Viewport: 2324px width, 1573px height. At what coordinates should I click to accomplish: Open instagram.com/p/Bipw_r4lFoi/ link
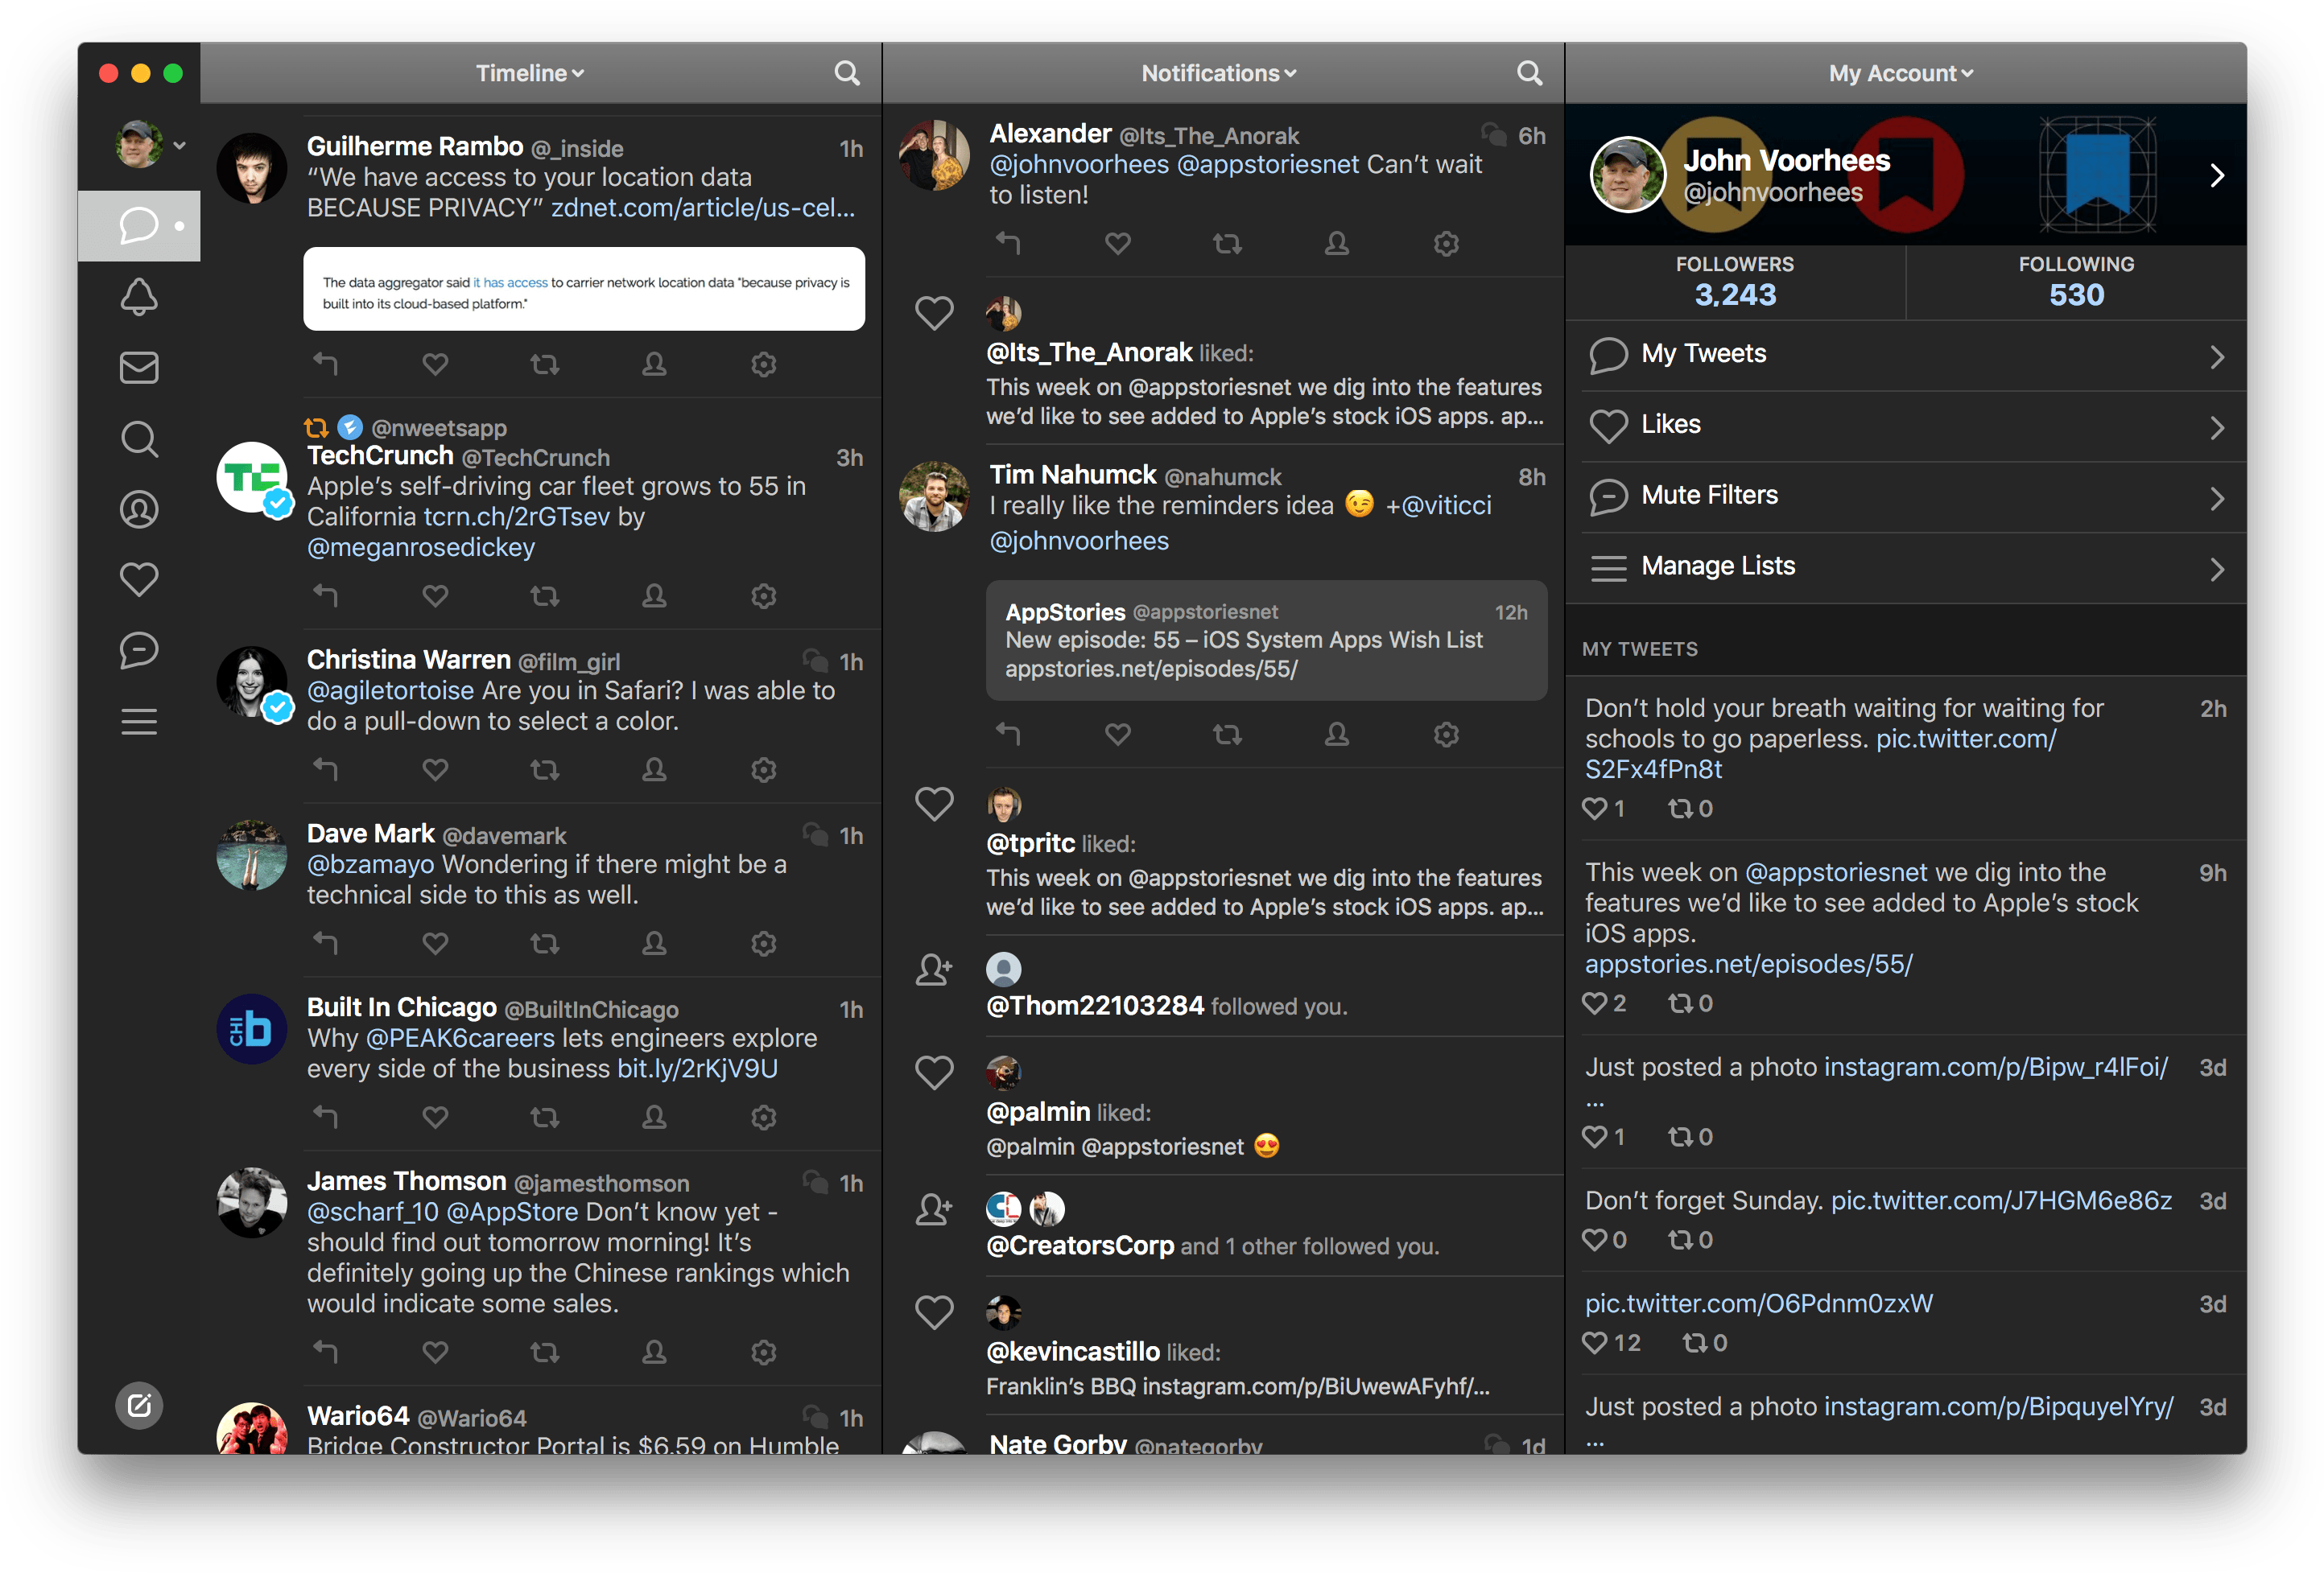click(1996, 1068)
